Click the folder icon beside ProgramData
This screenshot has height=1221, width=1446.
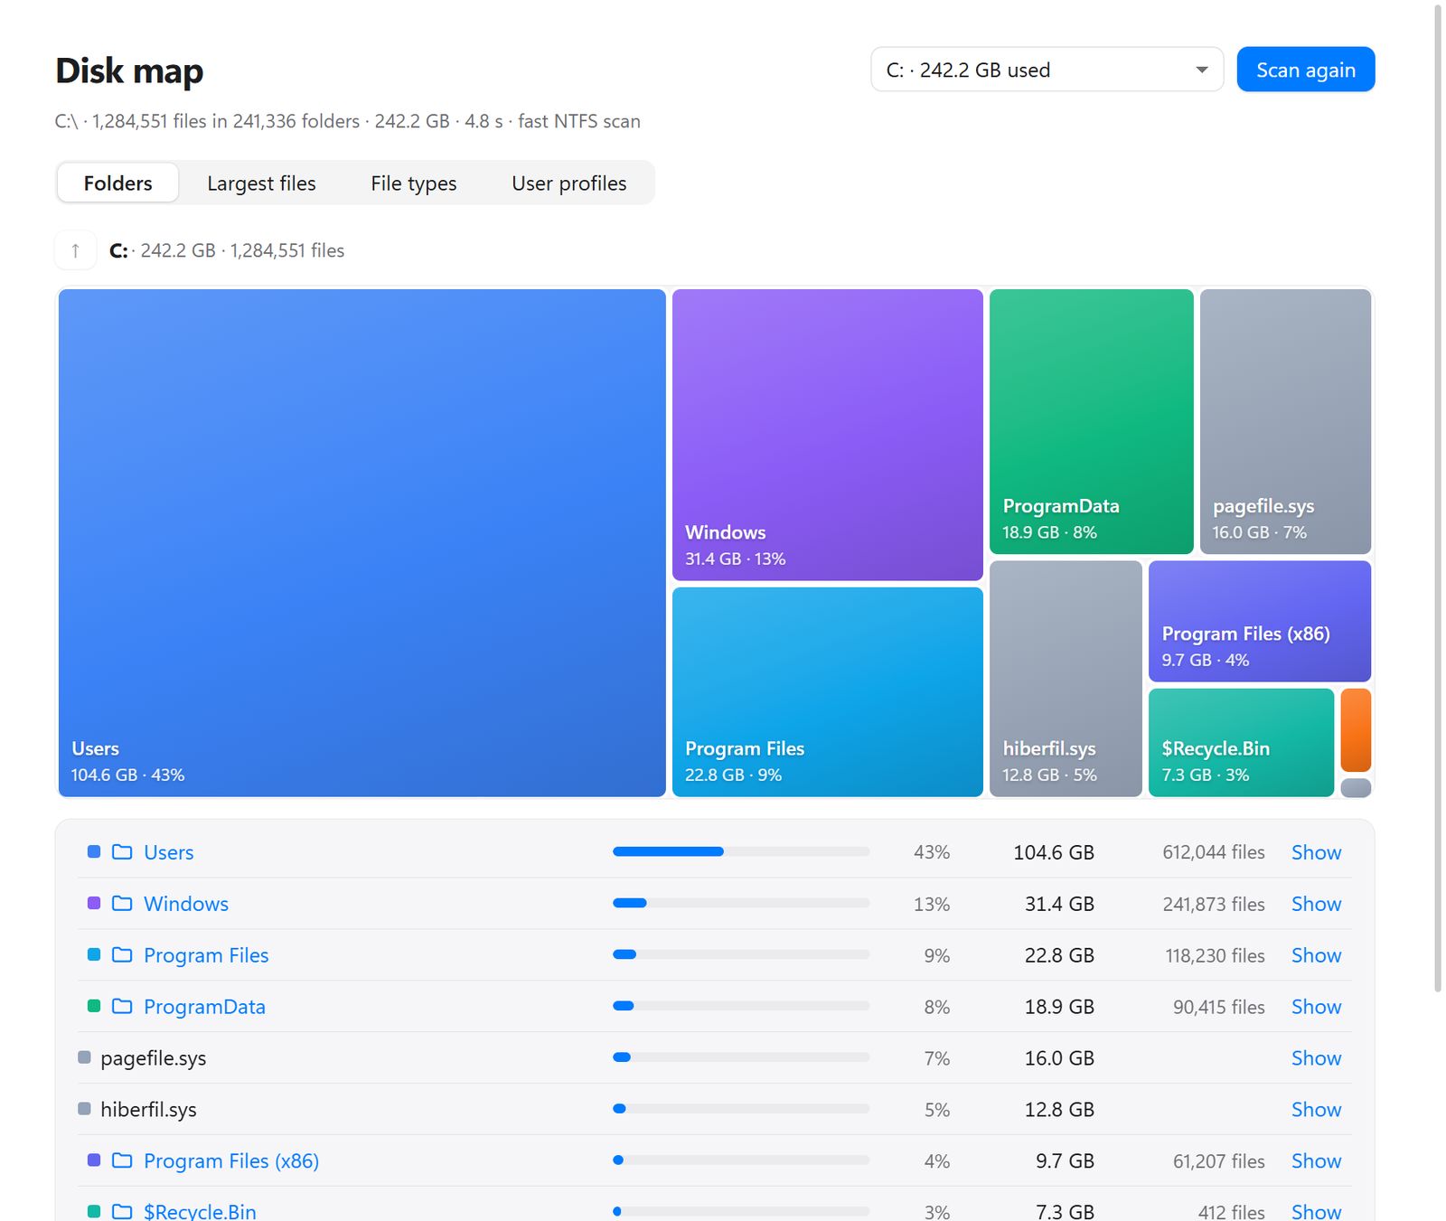(122, 1006)
